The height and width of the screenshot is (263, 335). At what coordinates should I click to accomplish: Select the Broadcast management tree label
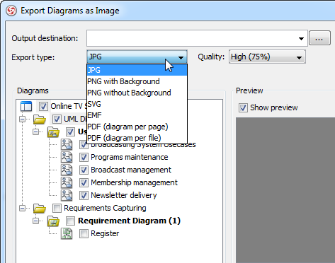pyautogui.click(x=131, y=170)
